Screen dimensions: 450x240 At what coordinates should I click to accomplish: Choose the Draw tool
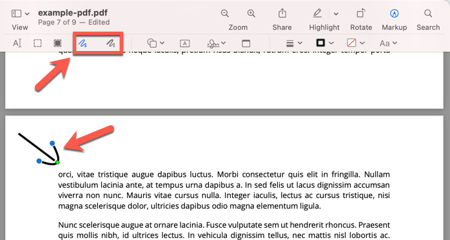click(x=111, y=43)
